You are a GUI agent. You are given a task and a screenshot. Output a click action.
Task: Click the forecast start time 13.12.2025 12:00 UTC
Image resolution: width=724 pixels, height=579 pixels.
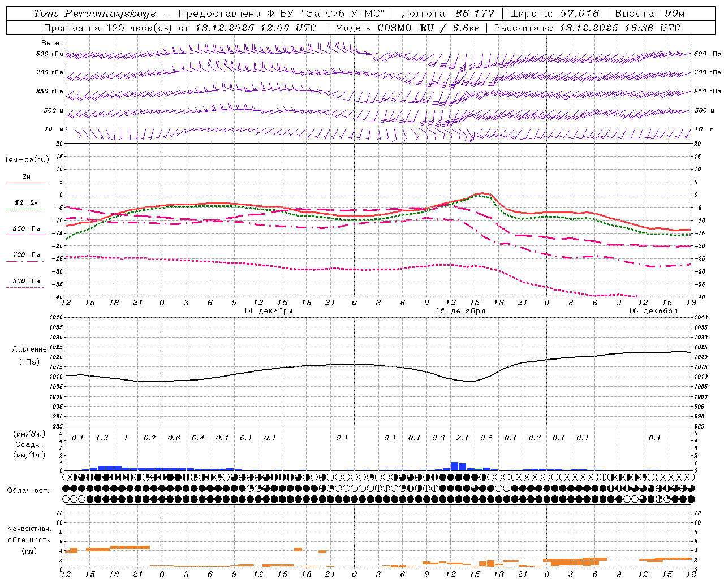click(x=256, y=28)
